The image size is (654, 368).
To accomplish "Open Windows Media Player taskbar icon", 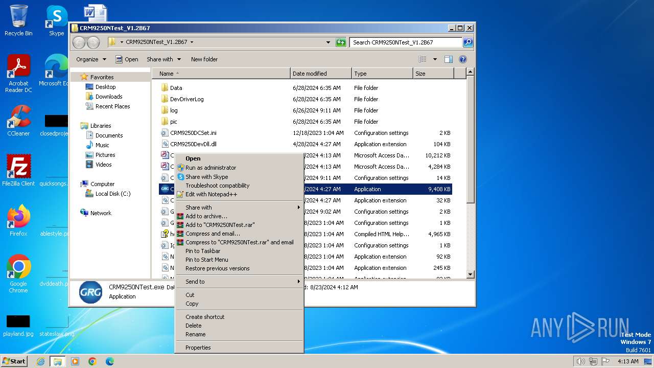I will tap(75, 361).
